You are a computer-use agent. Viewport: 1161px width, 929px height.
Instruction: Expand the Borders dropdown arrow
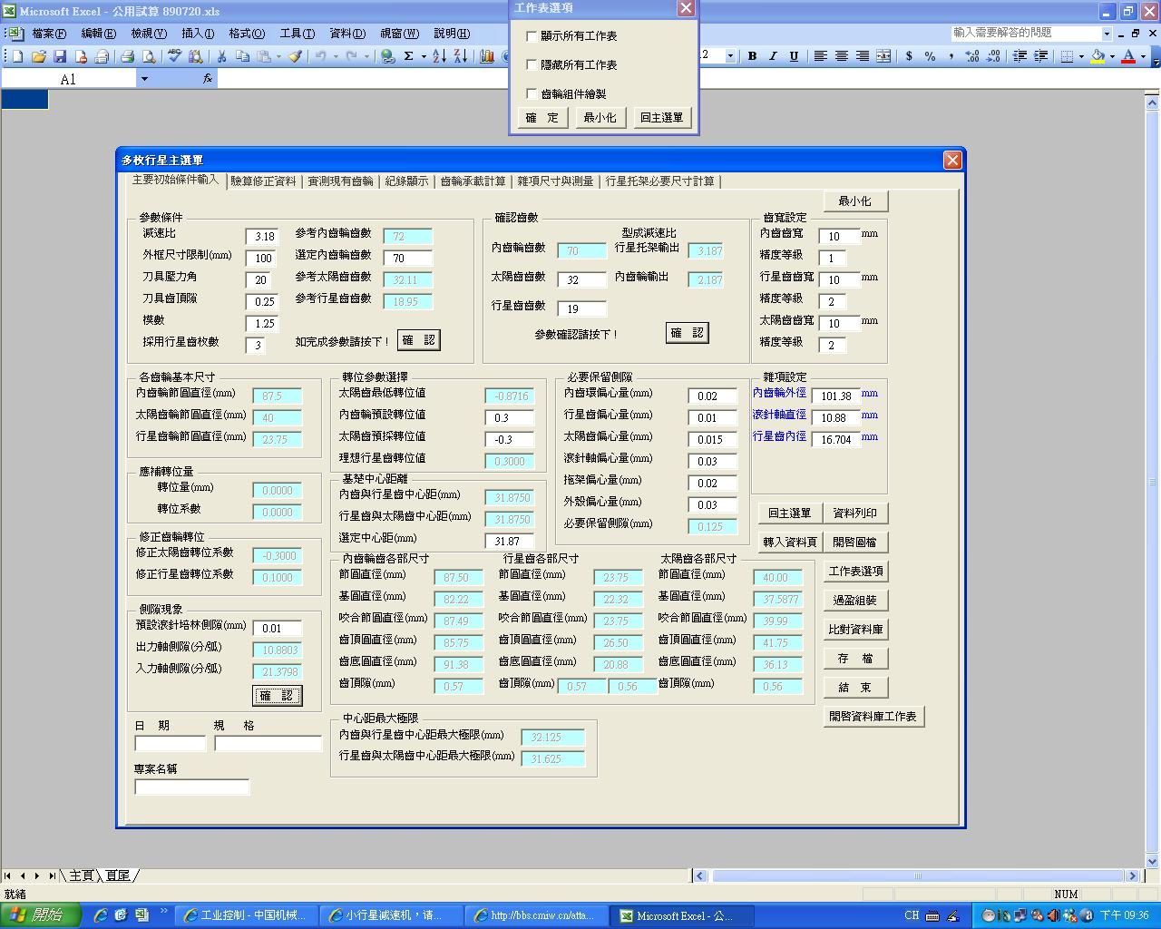point(1081,56)
